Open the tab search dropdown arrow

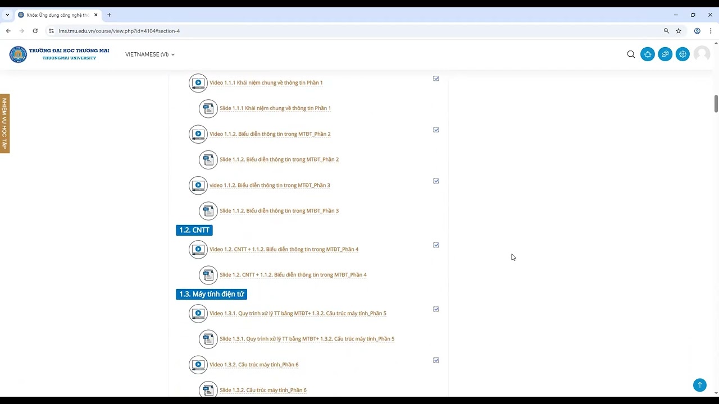tap(7, 15)
